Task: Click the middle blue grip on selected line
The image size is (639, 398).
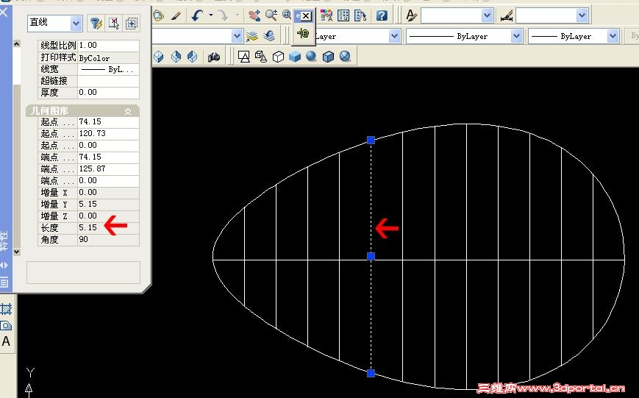Action: pos(371,256)
